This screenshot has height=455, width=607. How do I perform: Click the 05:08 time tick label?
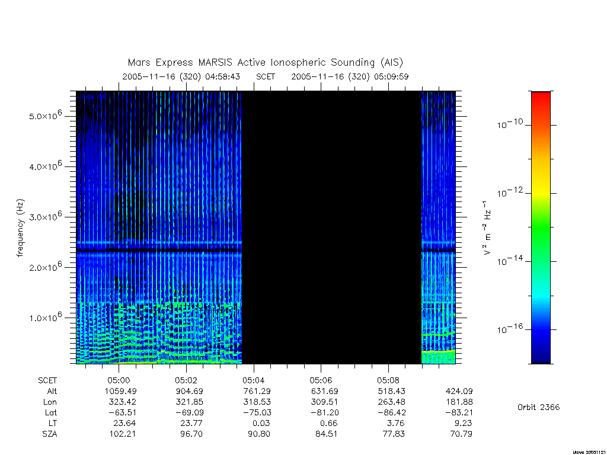coord(388,380)
